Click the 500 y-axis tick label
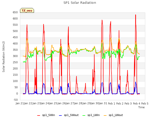 tap(15, 31)
